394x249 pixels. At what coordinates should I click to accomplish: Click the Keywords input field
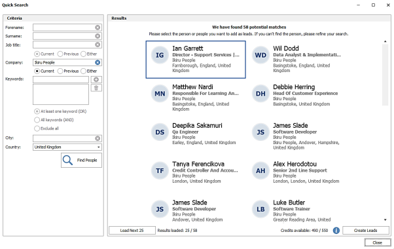click(x=61, y=79)
